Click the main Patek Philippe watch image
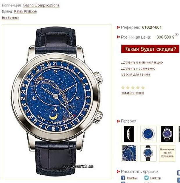 click(x=57, y=102)
